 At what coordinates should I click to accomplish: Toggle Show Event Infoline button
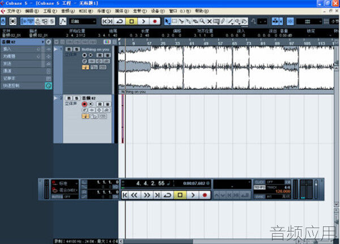click(x=31, y=21)
